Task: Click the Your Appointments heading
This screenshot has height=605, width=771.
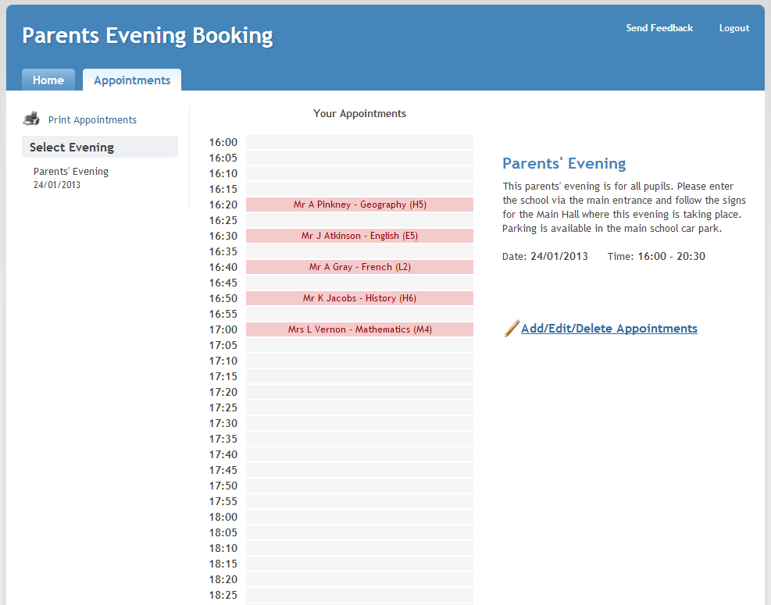Action: click(359, 113)
